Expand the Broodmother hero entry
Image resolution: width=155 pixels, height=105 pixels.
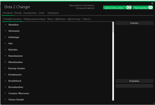5,87
